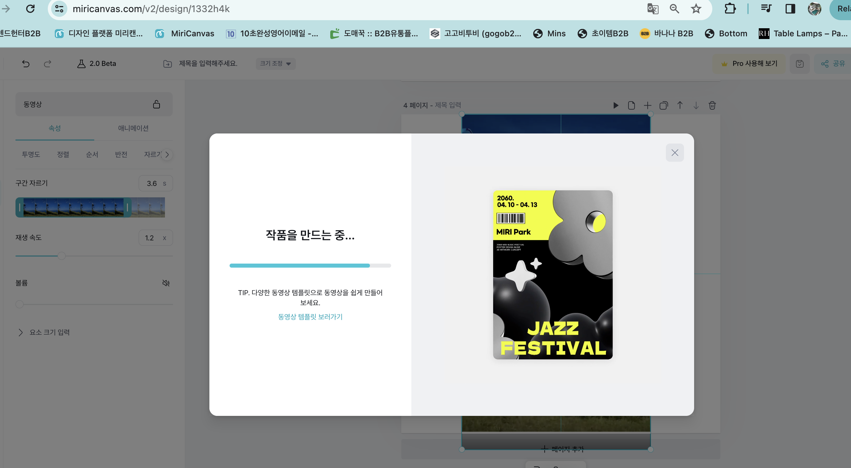This screenshot has height=468, width=851.
Task: Expand the 요소 크기 입력 section
Action: pyautogui.click(x=44, y=332)
